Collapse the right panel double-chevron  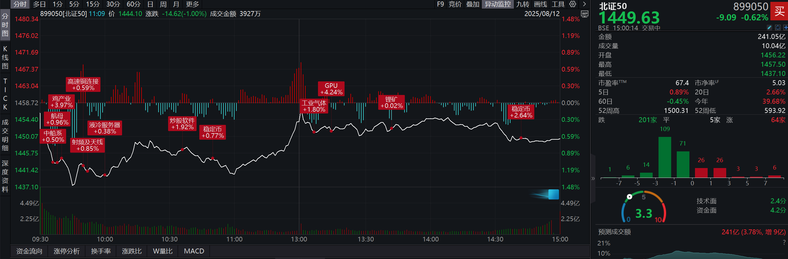(593, 179)
